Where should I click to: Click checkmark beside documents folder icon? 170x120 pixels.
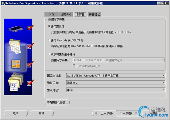[x=30, y=46]
